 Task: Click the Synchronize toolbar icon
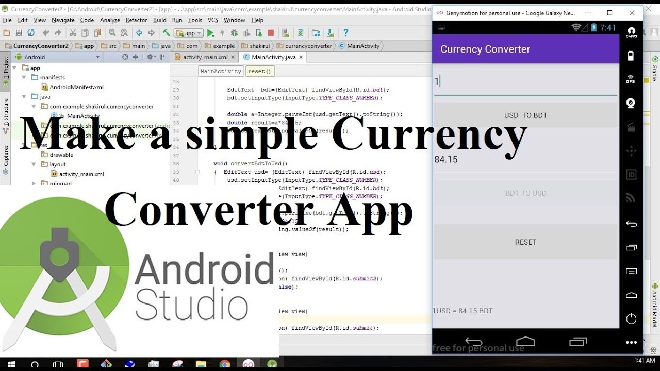click(30, 33)
